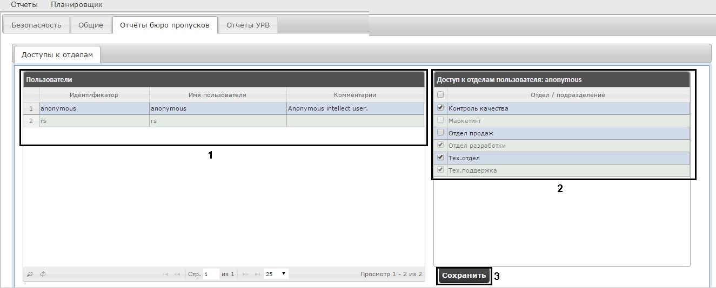
Task: Toggle the Контроль качества checkbox
Action: pyautogui.click(x=440, y=108)
